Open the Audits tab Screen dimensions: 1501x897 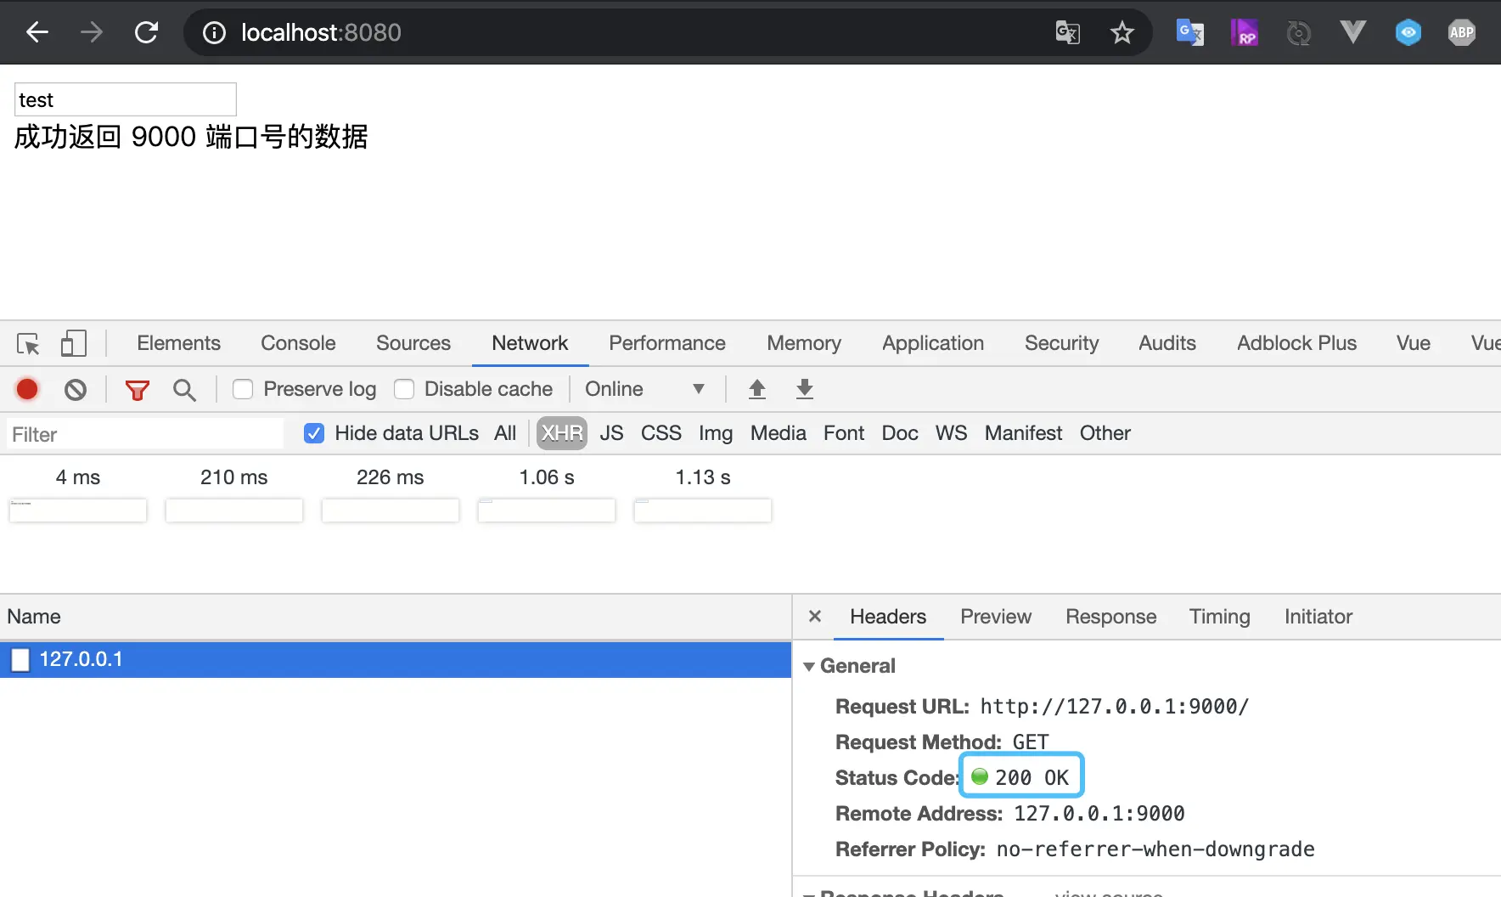point(1167,343)
